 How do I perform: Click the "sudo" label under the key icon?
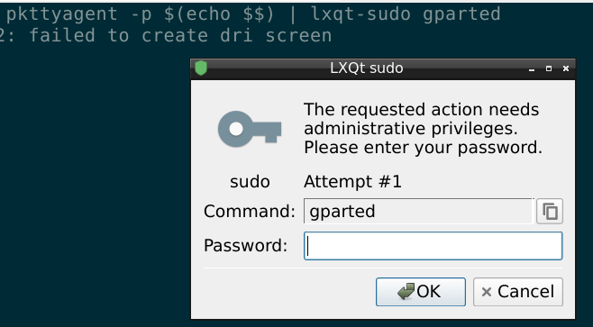coord(250,182)
